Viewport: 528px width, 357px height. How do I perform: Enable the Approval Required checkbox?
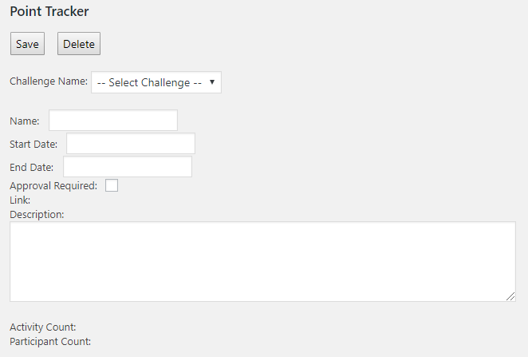(112, 185)
